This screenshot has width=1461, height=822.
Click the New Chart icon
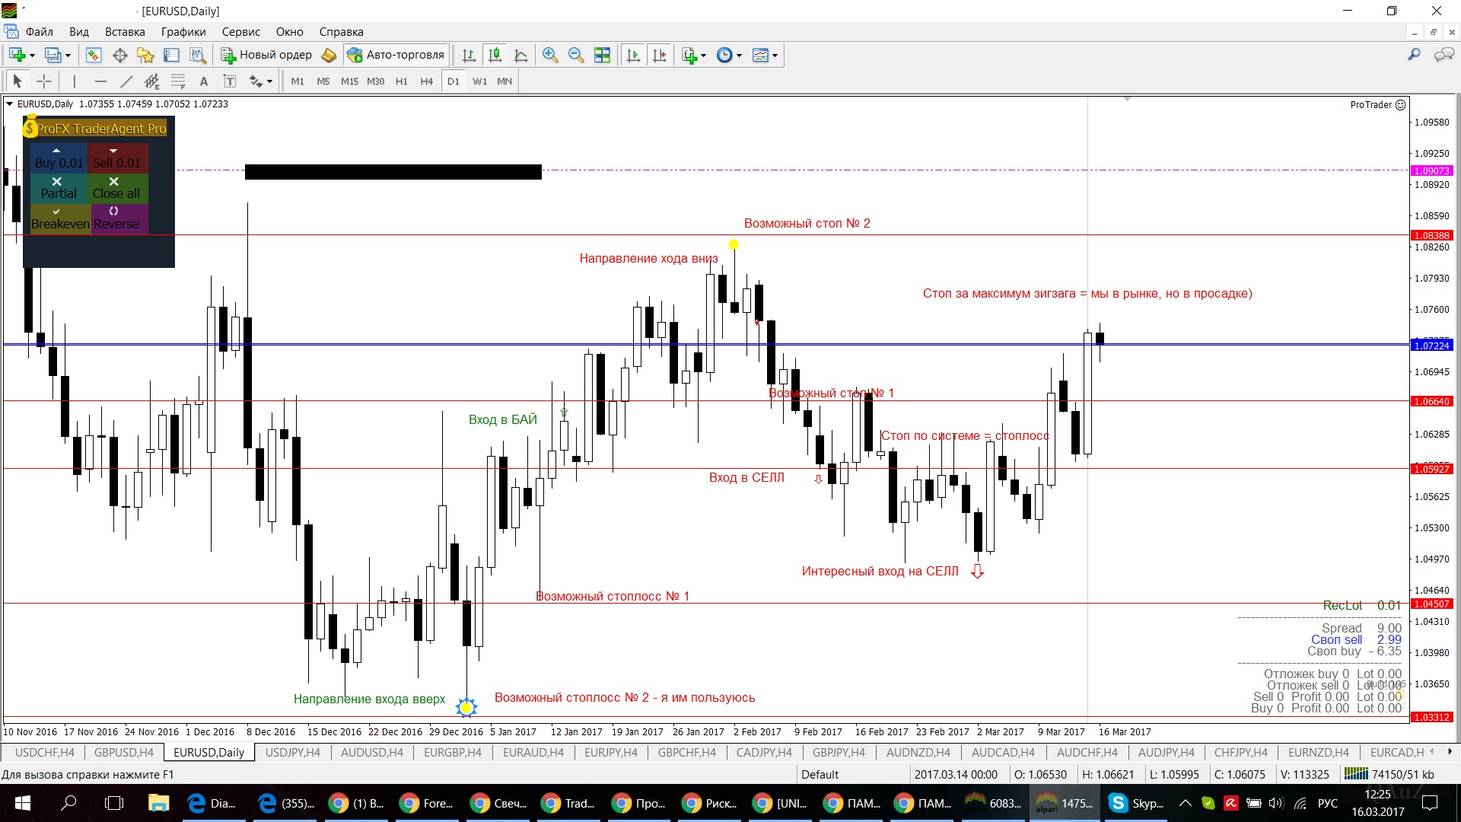pos(17,55)
